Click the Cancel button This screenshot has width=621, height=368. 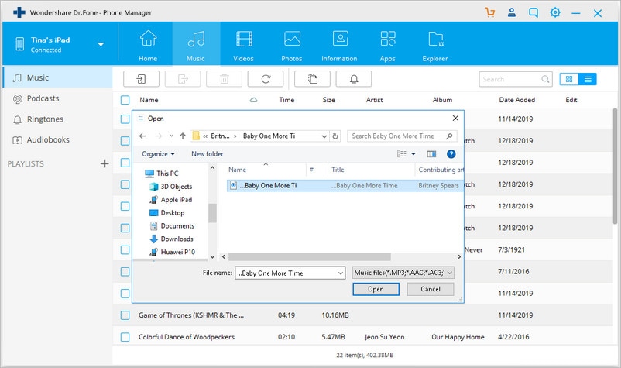(431, 289)
